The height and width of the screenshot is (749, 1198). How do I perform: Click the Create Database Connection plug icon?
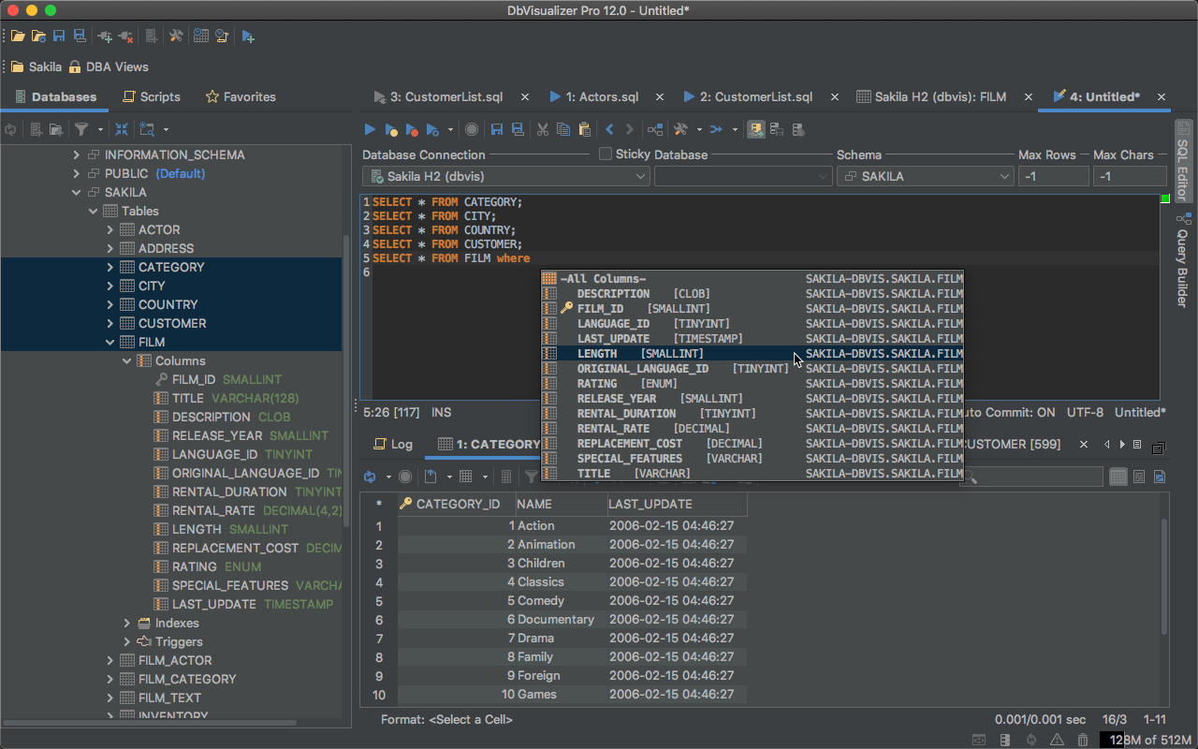click(105, 37)
